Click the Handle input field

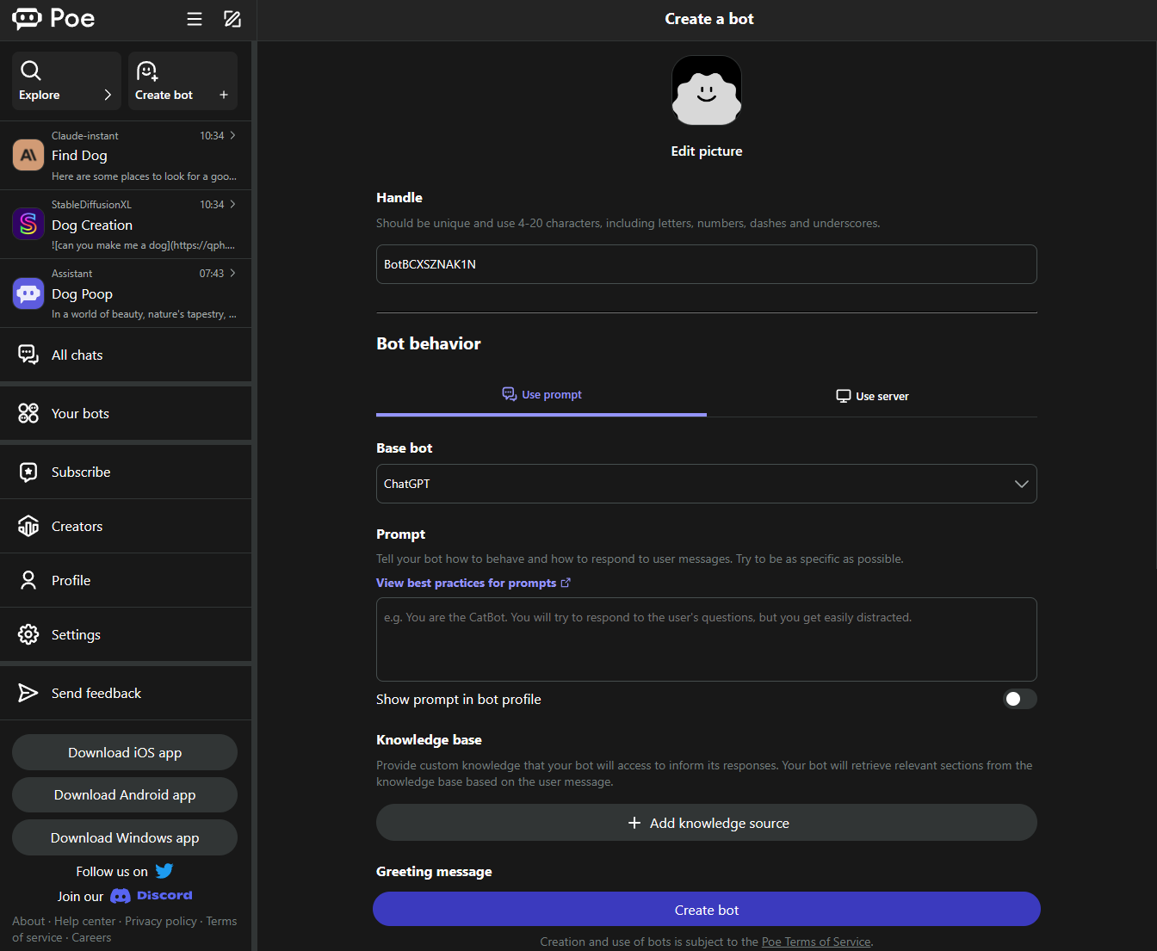click(x=707, y=264)
